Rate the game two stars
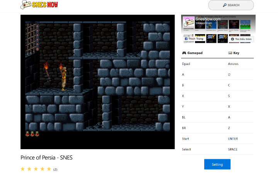Image resolution: width=278 pixels, height=173 pixels. coord(29,169)
